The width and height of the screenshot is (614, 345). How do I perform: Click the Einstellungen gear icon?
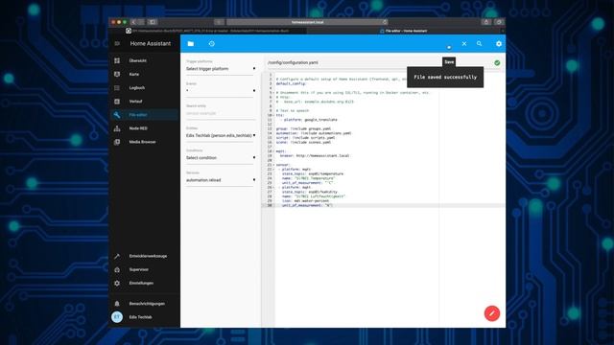pyautogui.click(x=117, y=284)
